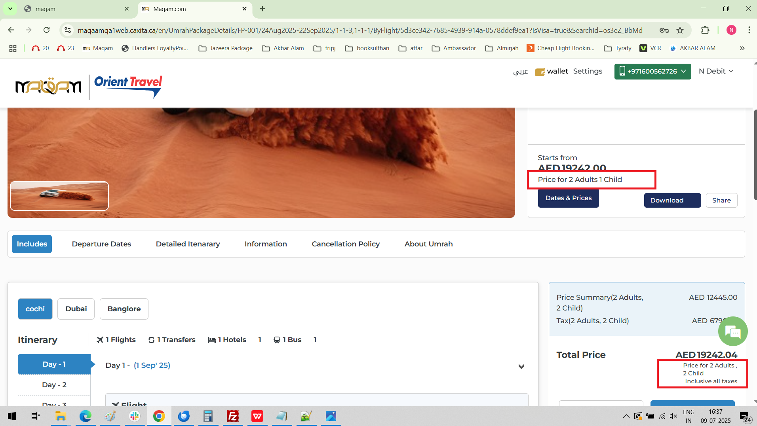Click the Dates & Prices button
The width and height of the screenshot is (757, 426).
(x=568, y=198)
